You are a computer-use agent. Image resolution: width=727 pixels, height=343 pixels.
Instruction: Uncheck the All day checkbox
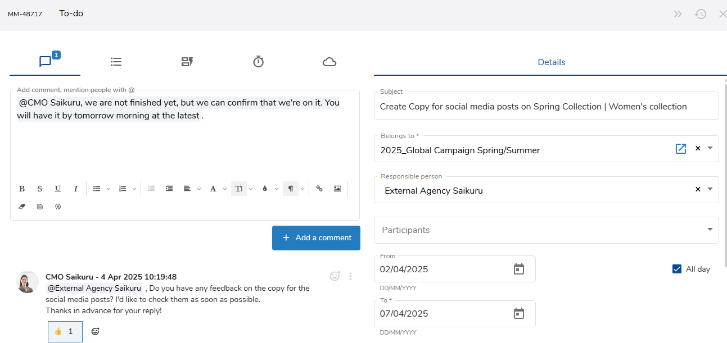677,269
